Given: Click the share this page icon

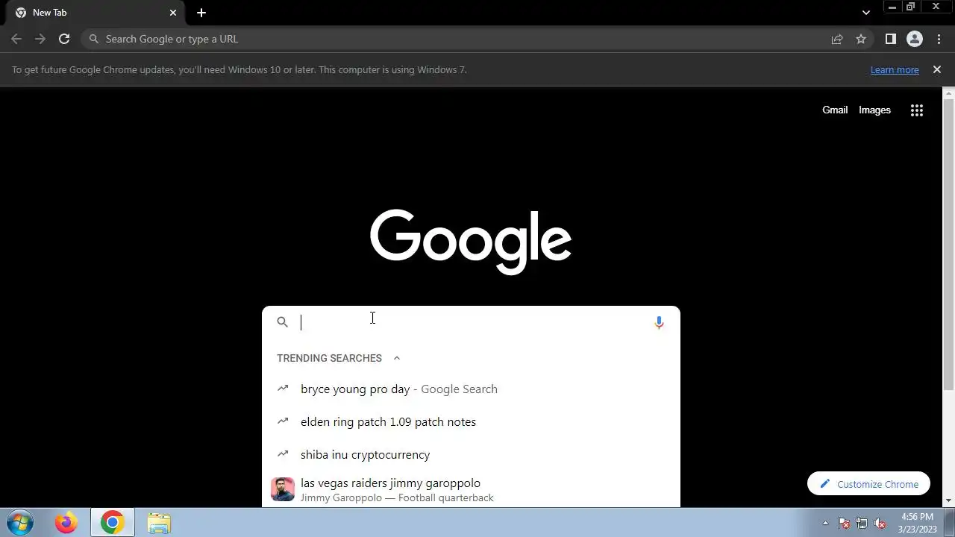Looking at the screenshot, I should tap(837, 39).
